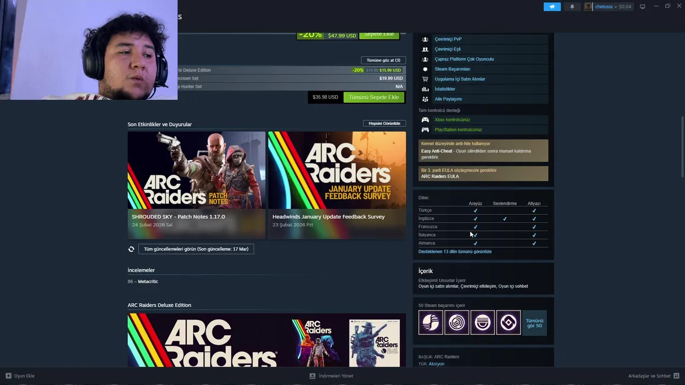685x385 pixels.
Task: Open the notifications bell
Action: pyautogui.click(x=572, y=6)
